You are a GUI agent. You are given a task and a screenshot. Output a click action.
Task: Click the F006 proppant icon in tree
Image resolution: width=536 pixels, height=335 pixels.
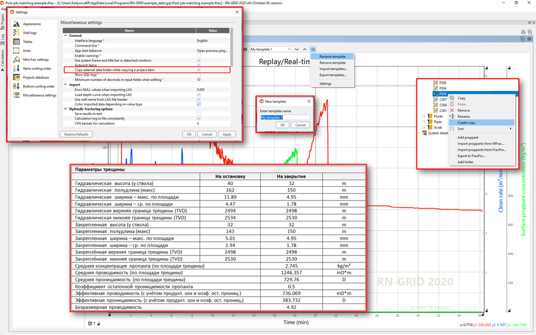pos(435,83)
